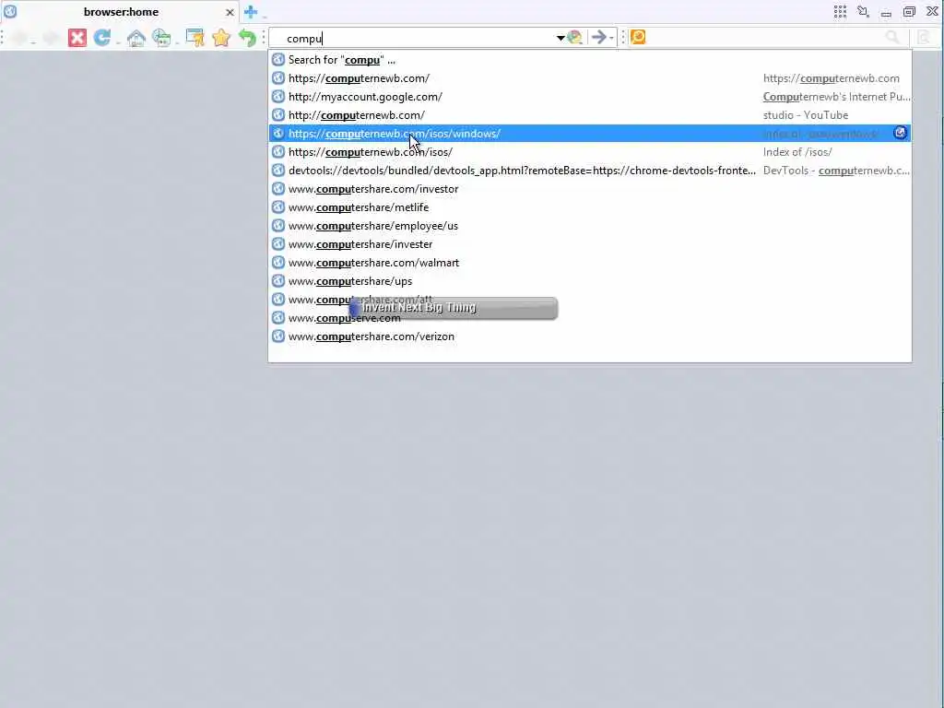This screenshot has height=708, width=944.
Task: Click the Go arrow button
Action: coord(598,37)
